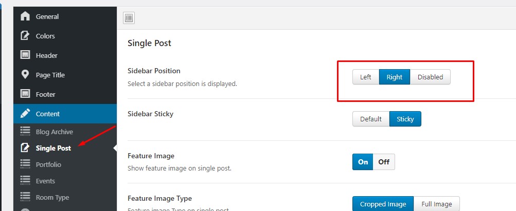Disable the sidebar position
516x211 pixels.
click(x=430, y=77)
